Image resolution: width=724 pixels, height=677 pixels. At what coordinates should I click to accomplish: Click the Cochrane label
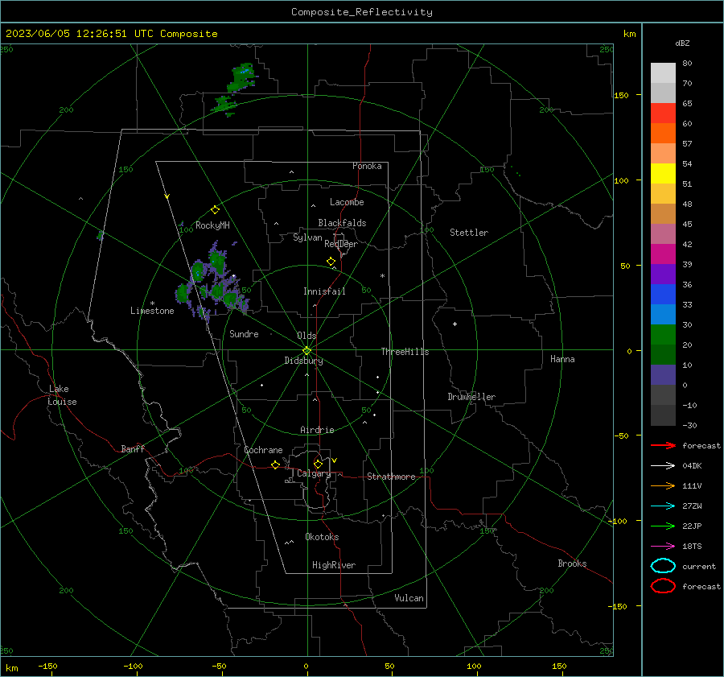[263, 450]
